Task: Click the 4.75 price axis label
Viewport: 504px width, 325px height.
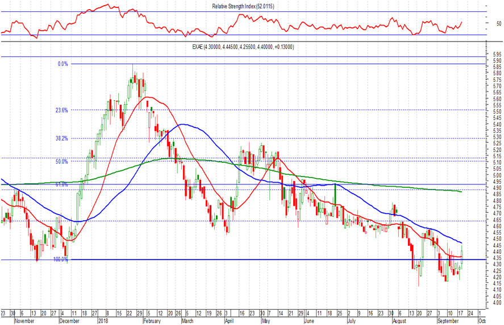Action: [497, 207]
